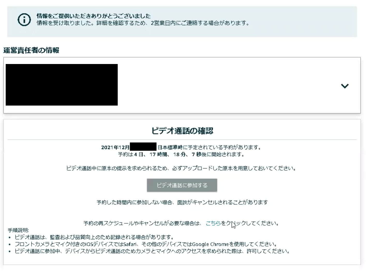The image size is (371, 271).
Task: Click the small redacted box after 2021年12月
Action: click(143, 147)
